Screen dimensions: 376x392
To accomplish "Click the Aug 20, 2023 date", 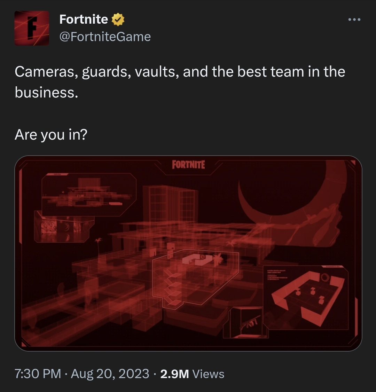I will tap(110, 374).
